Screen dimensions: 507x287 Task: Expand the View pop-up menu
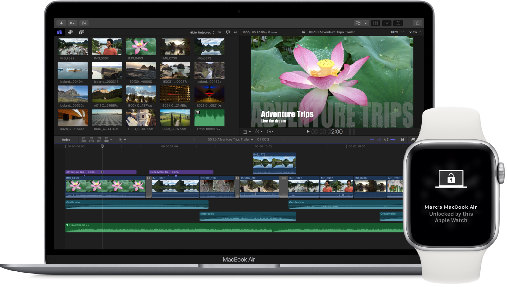coord(415,32)
